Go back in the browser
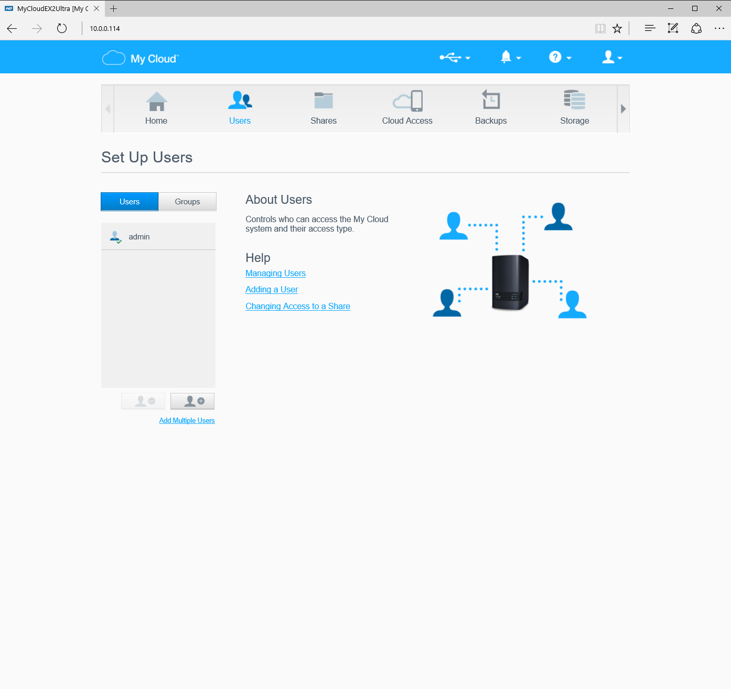This screenshot has height=689, width=731. coord(12,28)
